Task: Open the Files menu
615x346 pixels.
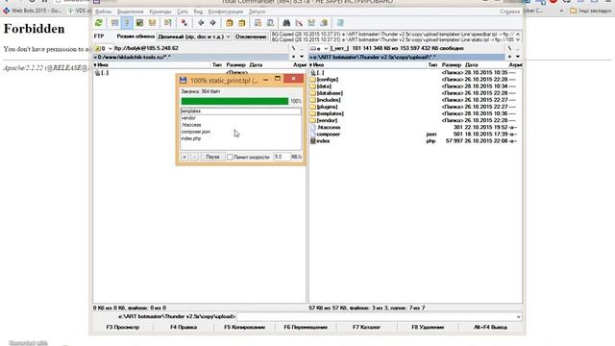Action: pos(103,12)
